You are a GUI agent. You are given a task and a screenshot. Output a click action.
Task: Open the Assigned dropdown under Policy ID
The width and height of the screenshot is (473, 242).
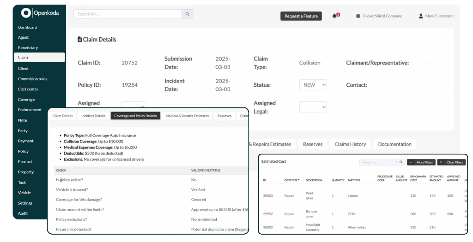coord(133,105)
